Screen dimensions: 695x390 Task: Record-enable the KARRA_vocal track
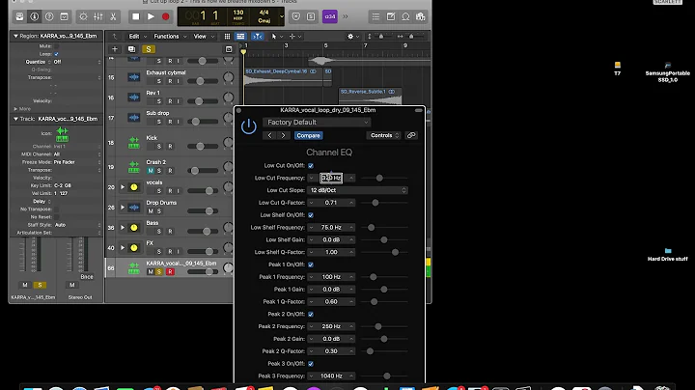pyautogui.click(x=170, y=271)
